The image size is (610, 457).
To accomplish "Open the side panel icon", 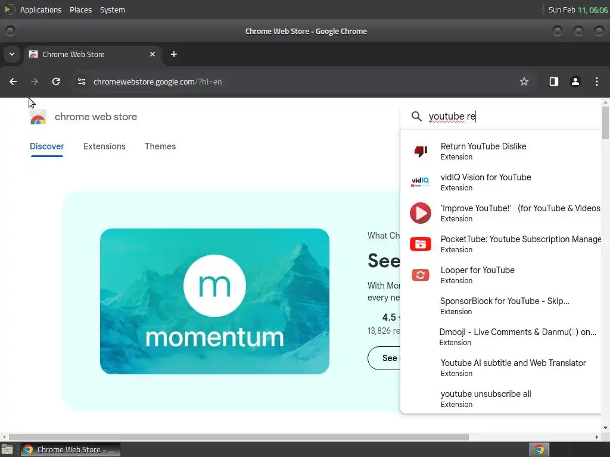I will tap(553, 82).
